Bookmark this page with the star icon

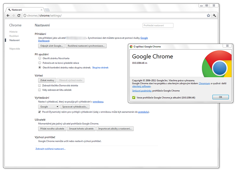click(x=208, y=16)
